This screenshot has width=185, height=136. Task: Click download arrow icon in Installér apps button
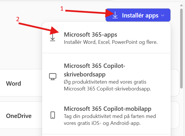pos(115,15)
